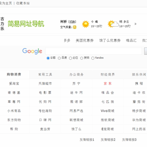Viewport: 147px width, 147px height.
Task: Expand more weather days with the » arrow
Action: point(135,24)
